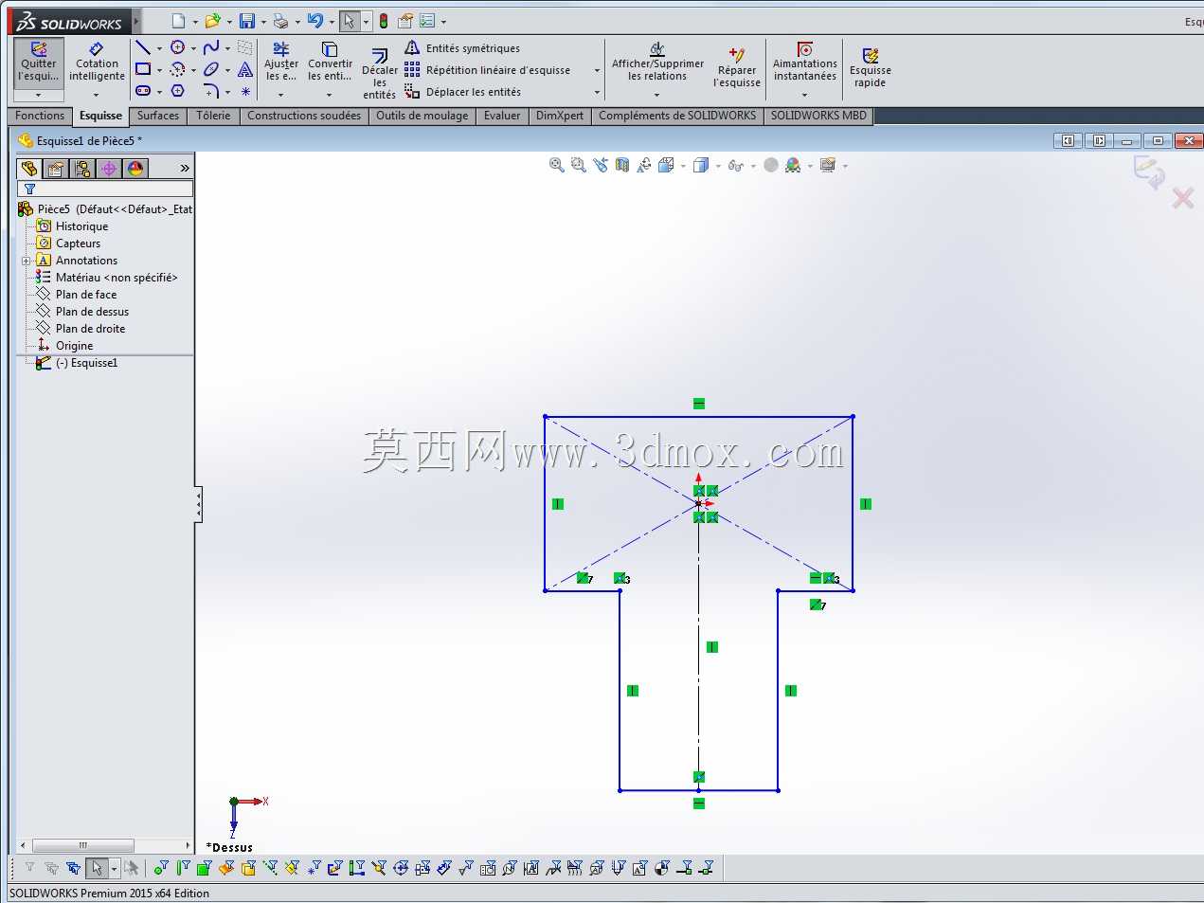Select the Ellipse sketch tool

pyautogui.click(x=211, y=69)
